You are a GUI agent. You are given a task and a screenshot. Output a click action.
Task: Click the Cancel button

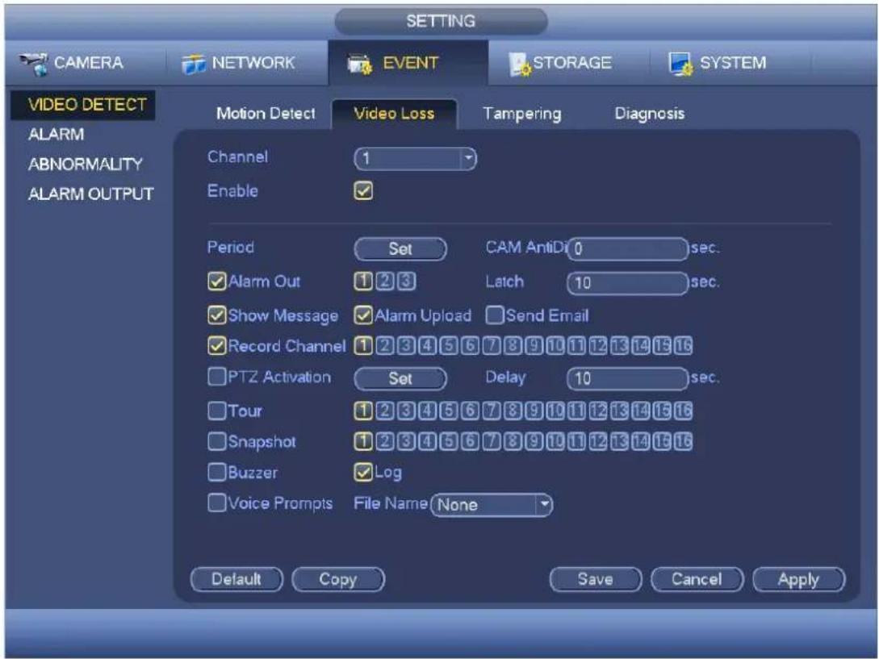697,579
